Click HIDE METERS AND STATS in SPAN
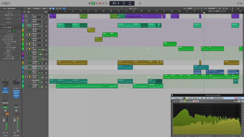The width and height of the screenshot is (244, 137). coord(218,98)
